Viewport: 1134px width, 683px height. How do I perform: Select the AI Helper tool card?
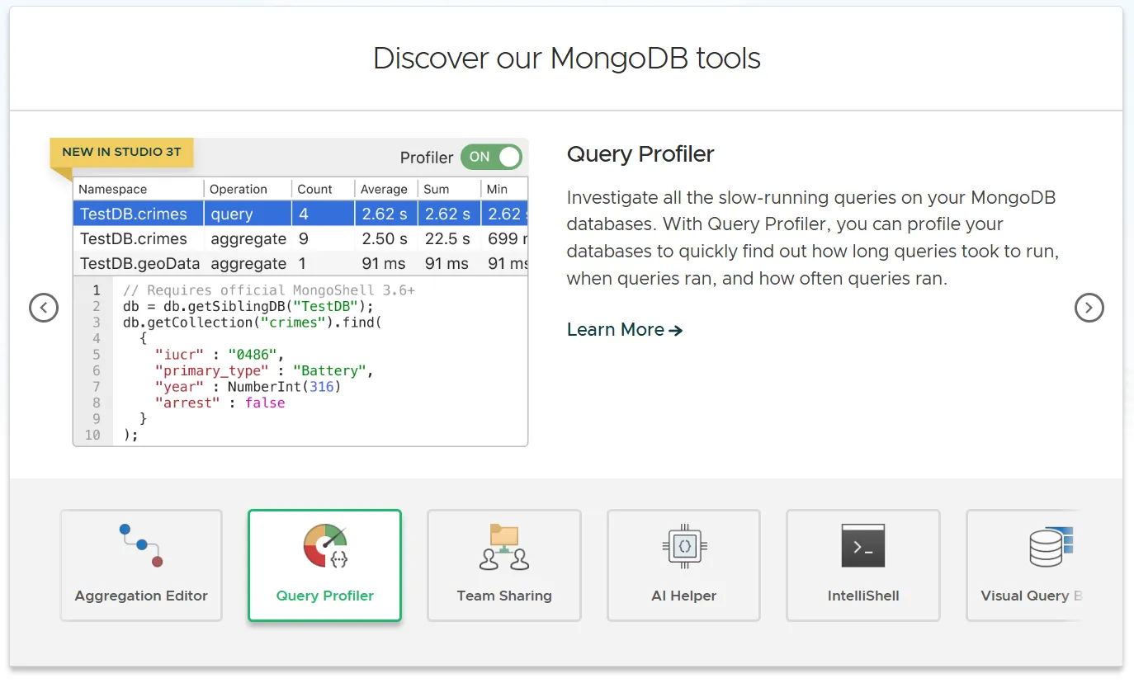click(x=683, y=565)
